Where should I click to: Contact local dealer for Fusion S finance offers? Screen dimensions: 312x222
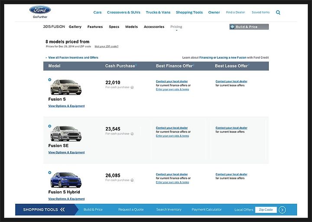point(172,82)
